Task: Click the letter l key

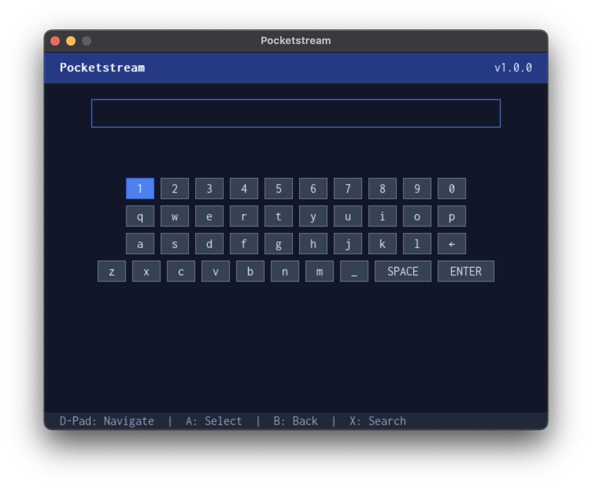Action: tap(417, 244)
